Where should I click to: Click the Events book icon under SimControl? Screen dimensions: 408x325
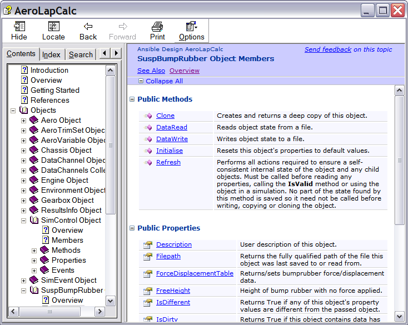click(44, 270)
